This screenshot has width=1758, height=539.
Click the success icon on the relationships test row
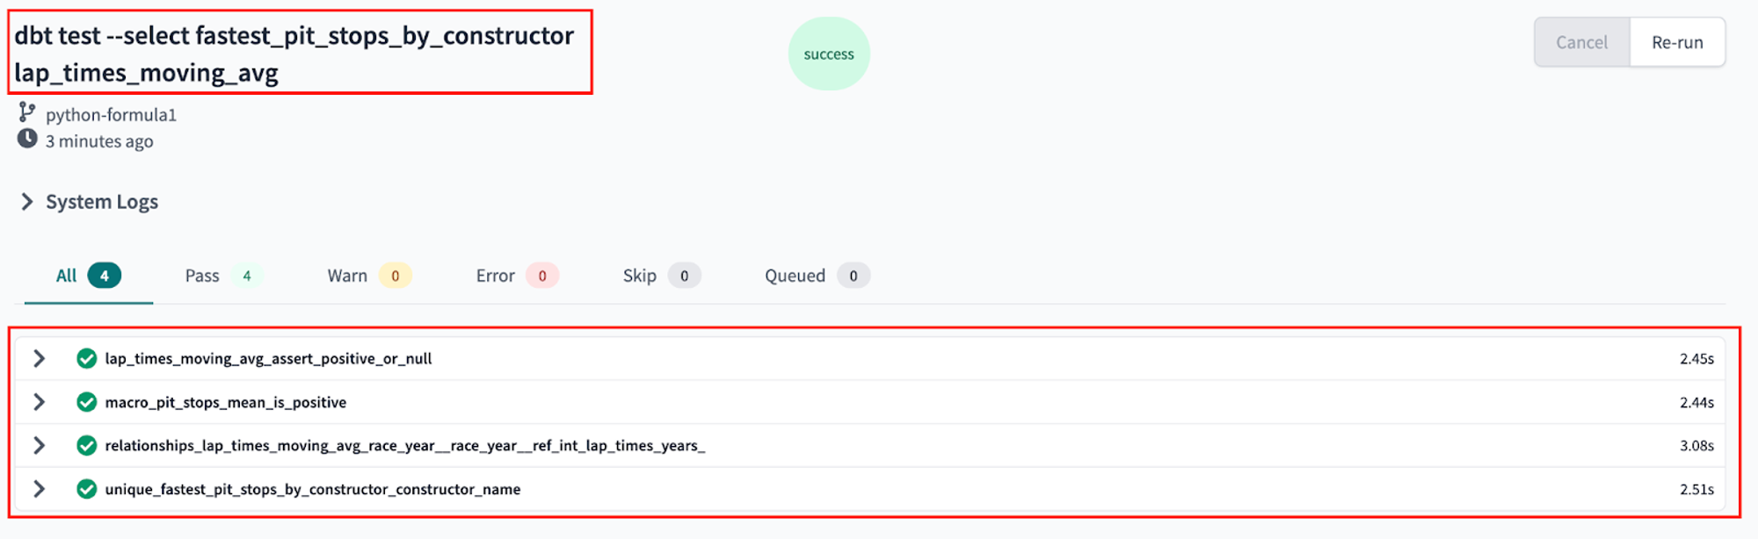[x=86, y=445]
